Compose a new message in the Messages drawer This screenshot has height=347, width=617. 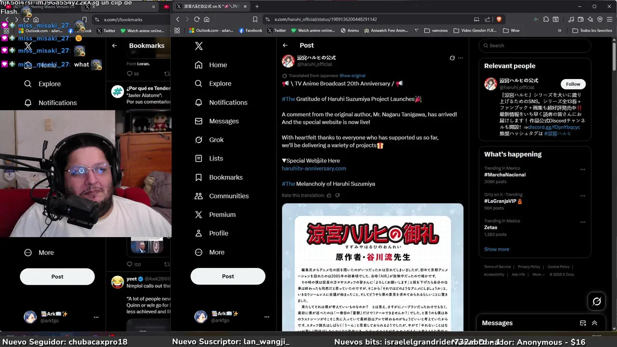(583, 323)
